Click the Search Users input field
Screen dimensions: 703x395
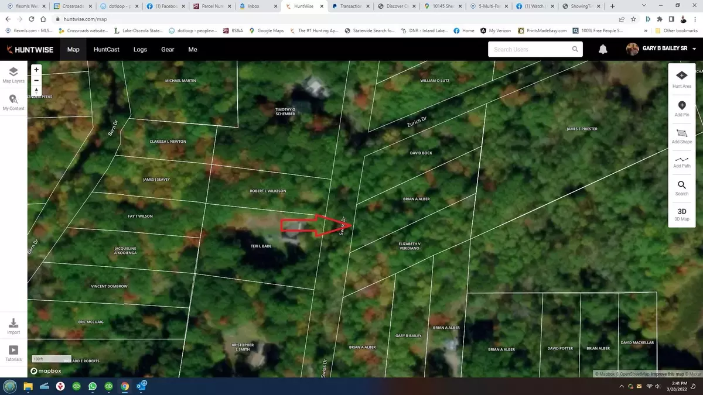click(x=530, y=50)
